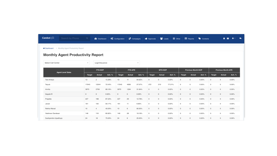The width and height of the screenshot is (277, 156).
Task: Open the mail envelope icon
Action: (x=228, y=38)
